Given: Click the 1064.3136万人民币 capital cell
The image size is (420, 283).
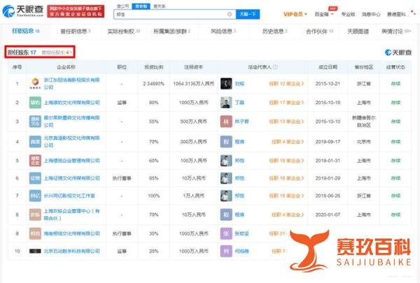Looking at the screenshot, I should point(193,84).
